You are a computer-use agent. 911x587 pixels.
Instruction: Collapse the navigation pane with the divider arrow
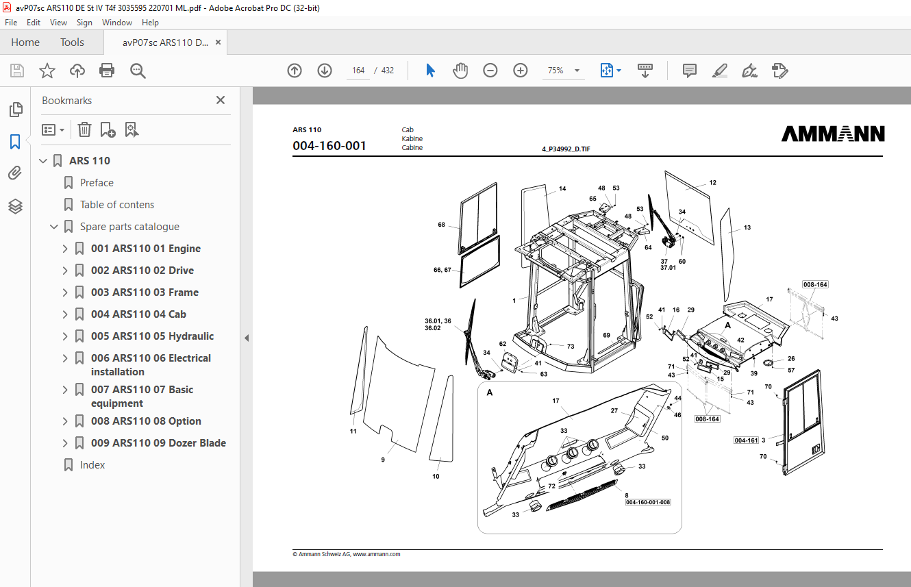pos(247,338)
